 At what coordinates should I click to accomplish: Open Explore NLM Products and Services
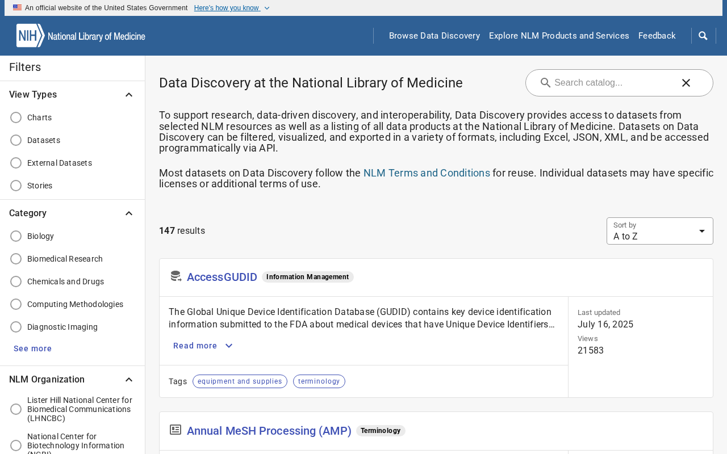click(559, 36)
